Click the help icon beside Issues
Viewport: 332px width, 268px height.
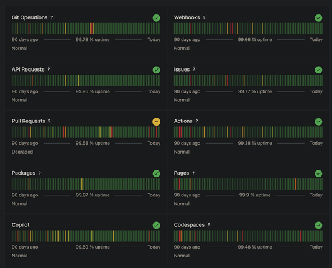[x=194, y=69]
